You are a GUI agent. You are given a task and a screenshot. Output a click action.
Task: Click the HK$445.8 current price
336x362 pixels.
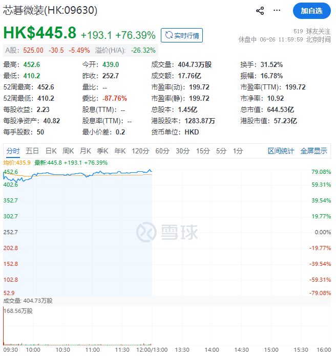(x=40, y=33)
